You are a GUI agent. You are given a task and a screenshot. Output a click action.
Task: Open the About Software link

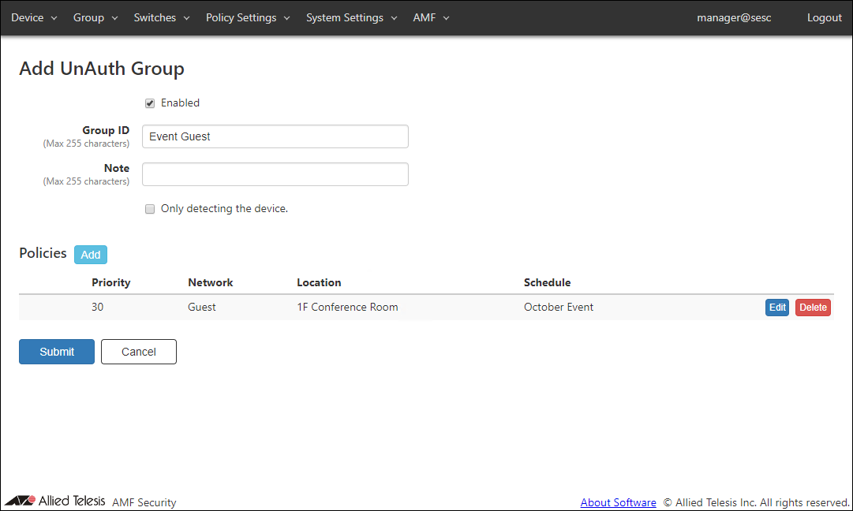(x=618, y=502)
